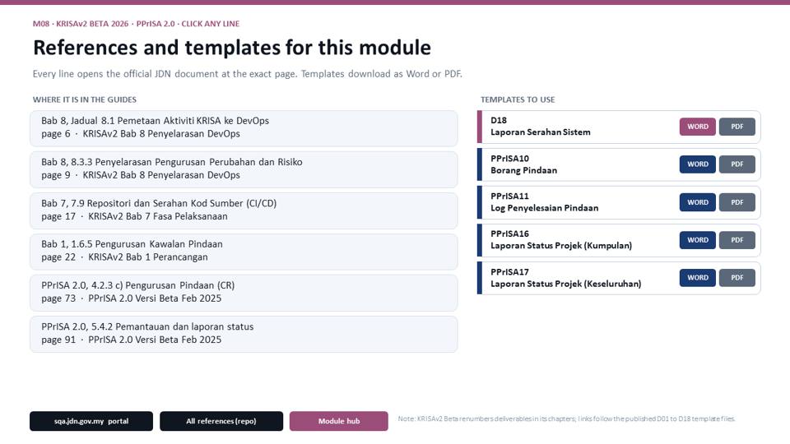Download D18 Laporan Serahan Sistem as Word
The width and height of the screenshot is (790, 444).
pos(697,127)
